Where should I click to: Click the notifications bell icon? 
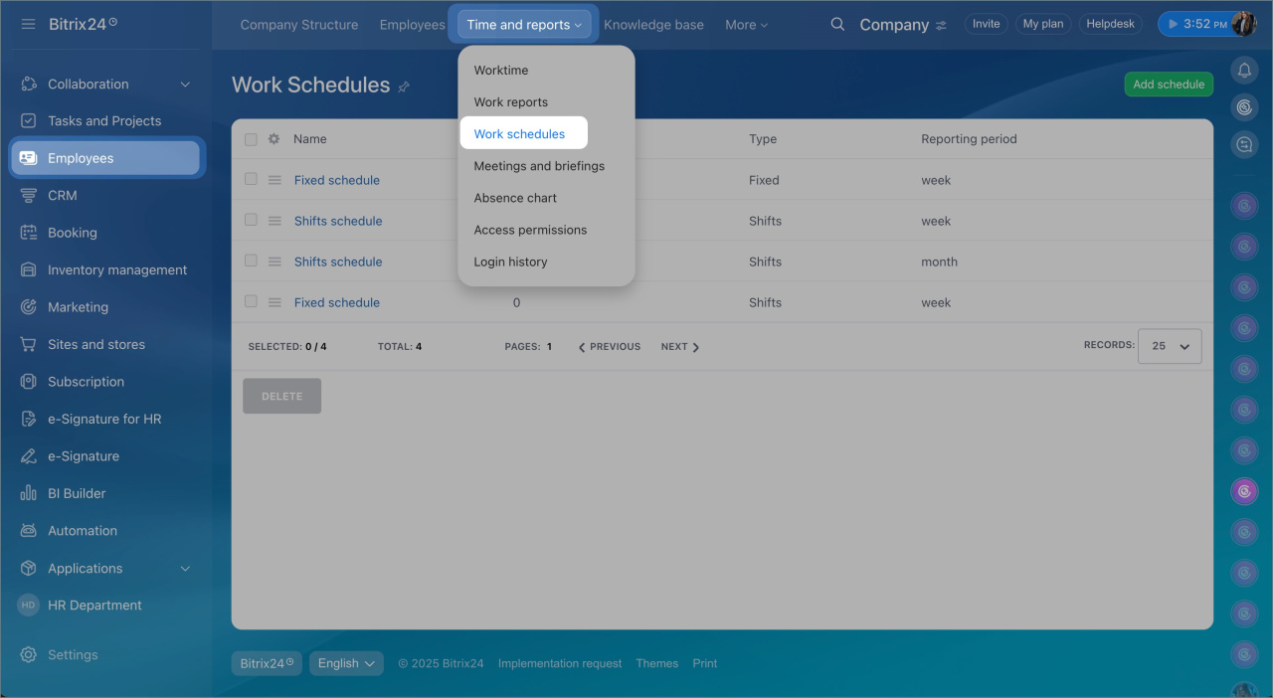(x=1243, y=70)
